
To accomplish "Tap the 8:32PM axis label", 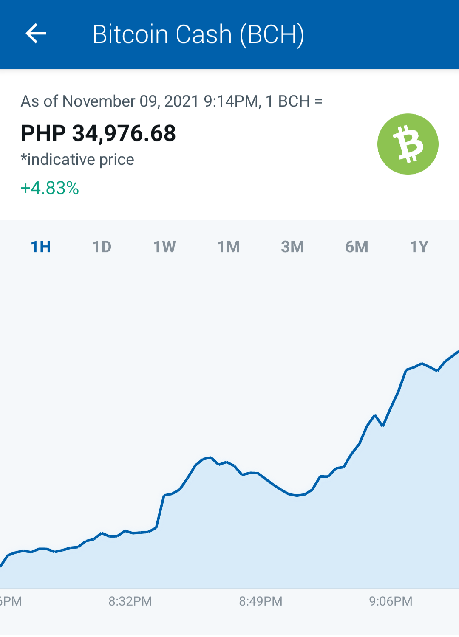I will click(130, 601).
